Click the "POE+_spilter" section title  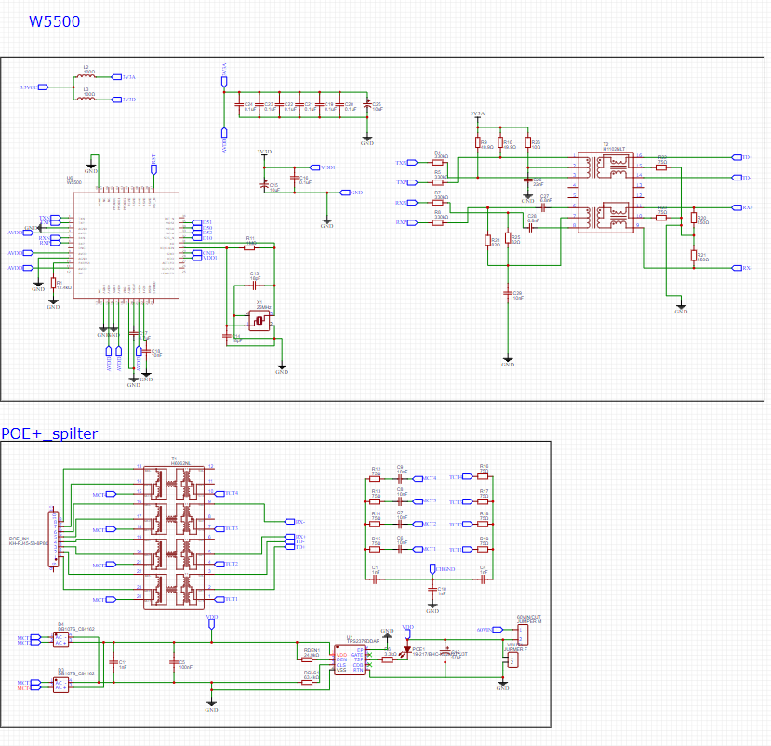49,433
